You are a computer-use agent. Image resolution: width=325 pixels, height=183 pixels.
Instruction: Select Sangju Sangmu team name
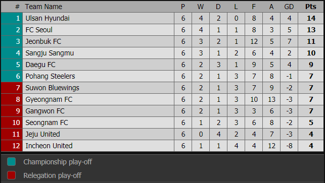coord(50,53)
